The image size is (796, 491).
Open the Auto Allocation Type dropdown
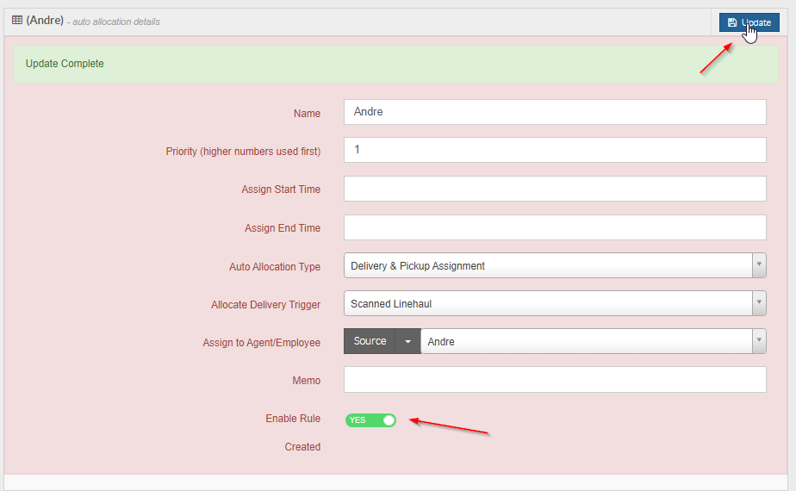(x=555, y=265)
